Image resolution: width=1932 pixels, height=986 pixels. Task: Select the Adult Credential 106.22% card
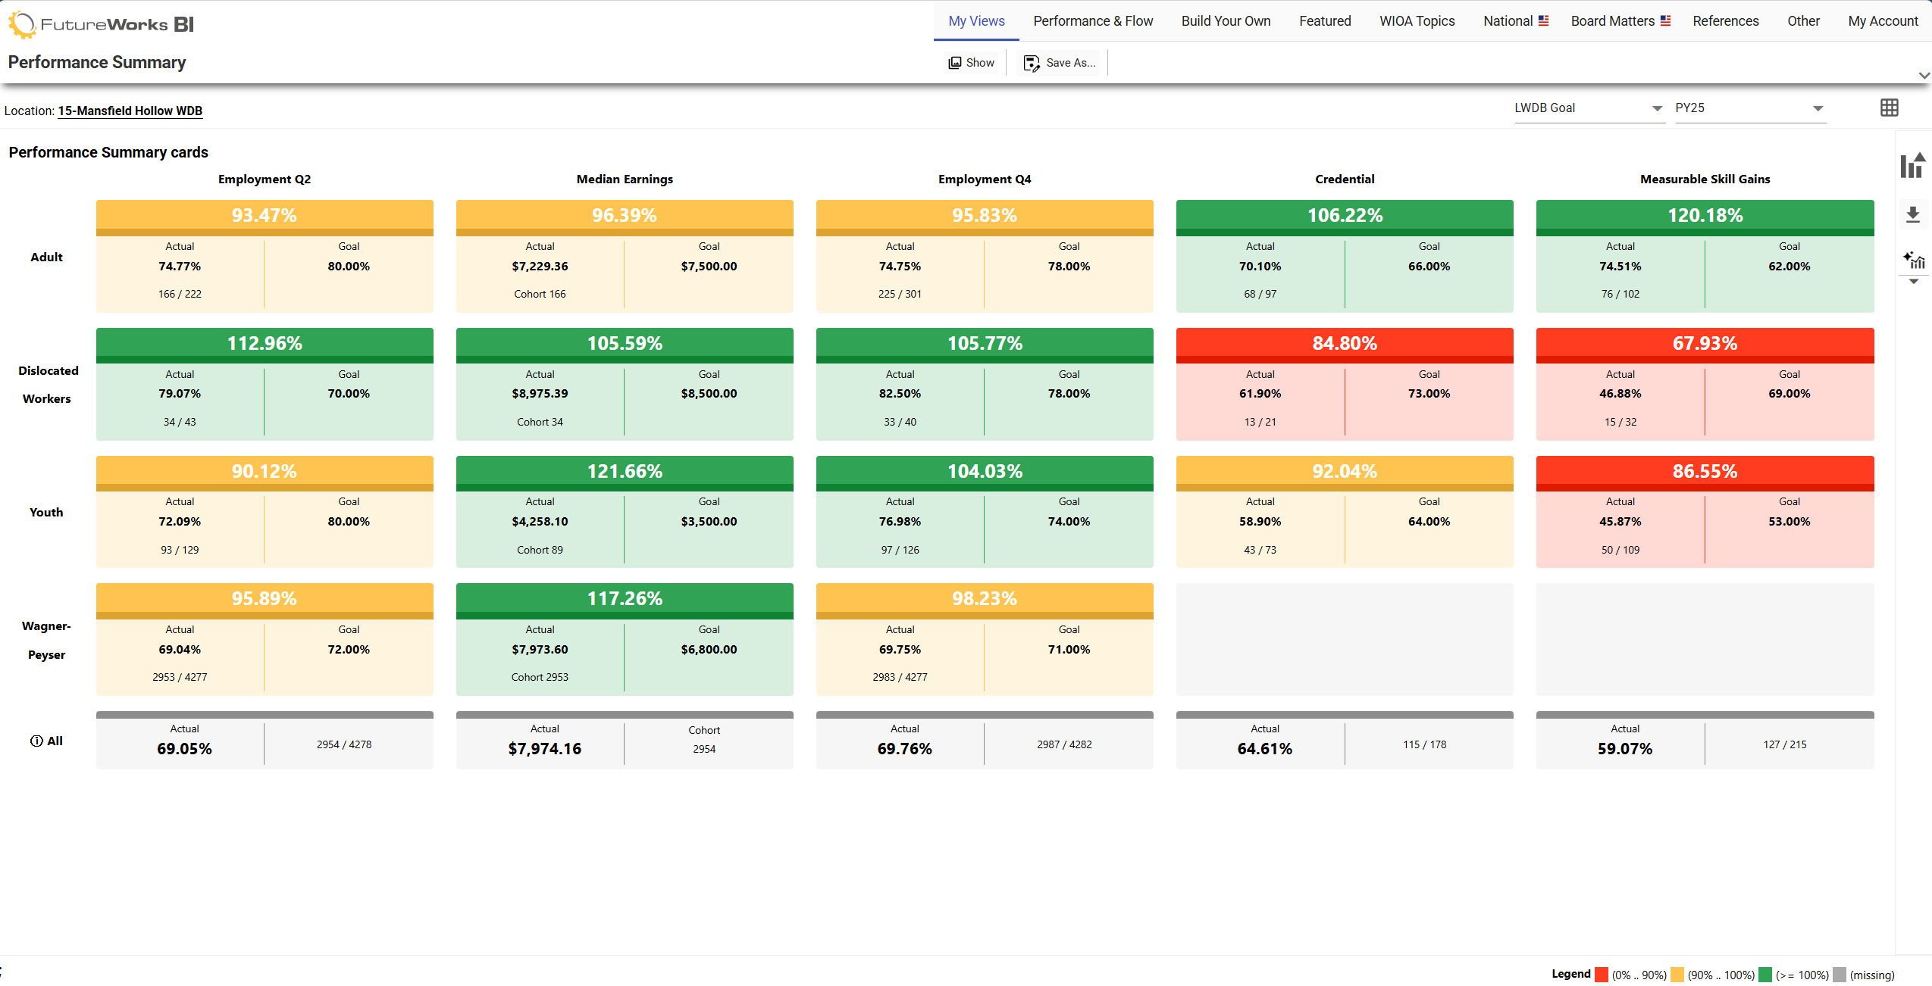tap(1345, 256)
